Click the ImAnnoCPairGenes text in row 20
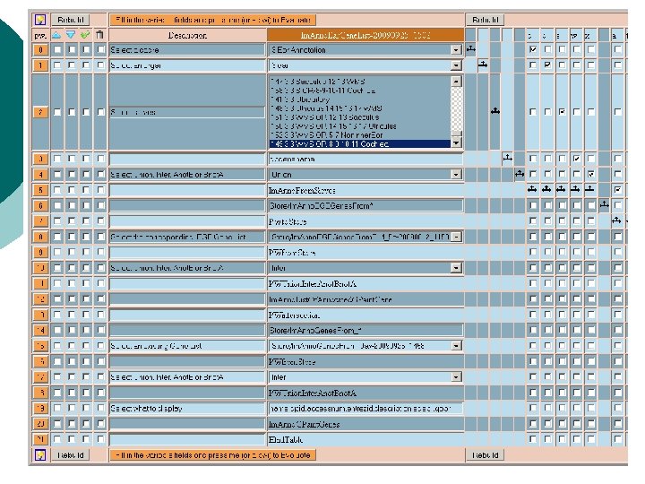 coord(304,424)
